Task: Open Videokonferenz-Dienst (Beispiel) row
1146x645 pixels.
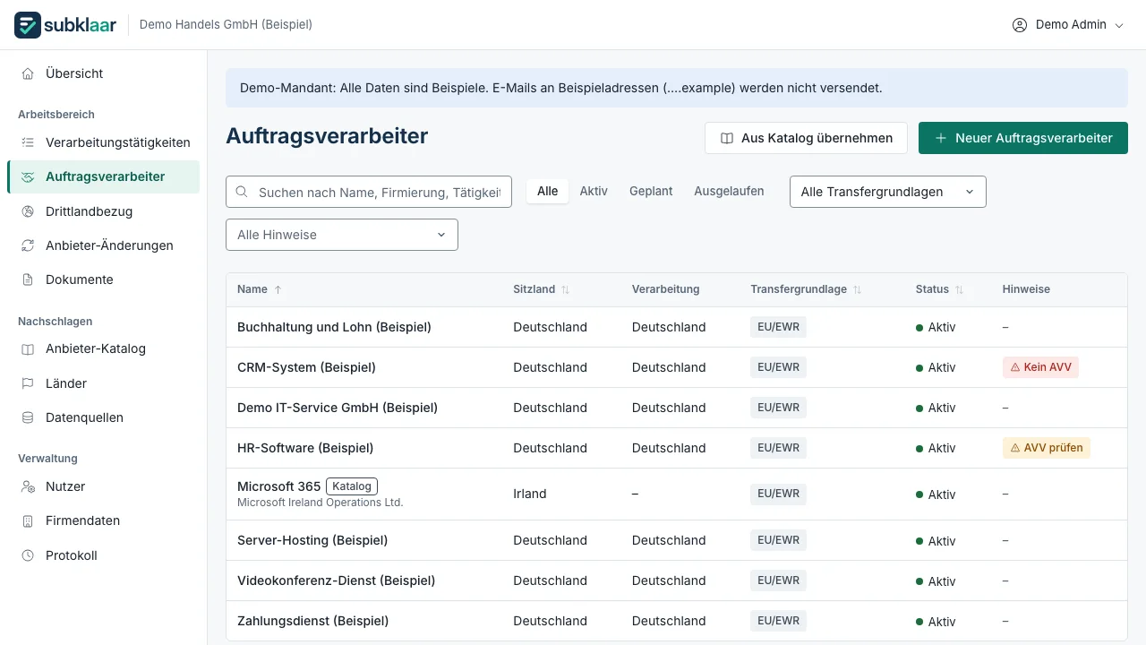Action: click(x=676, y=580)
